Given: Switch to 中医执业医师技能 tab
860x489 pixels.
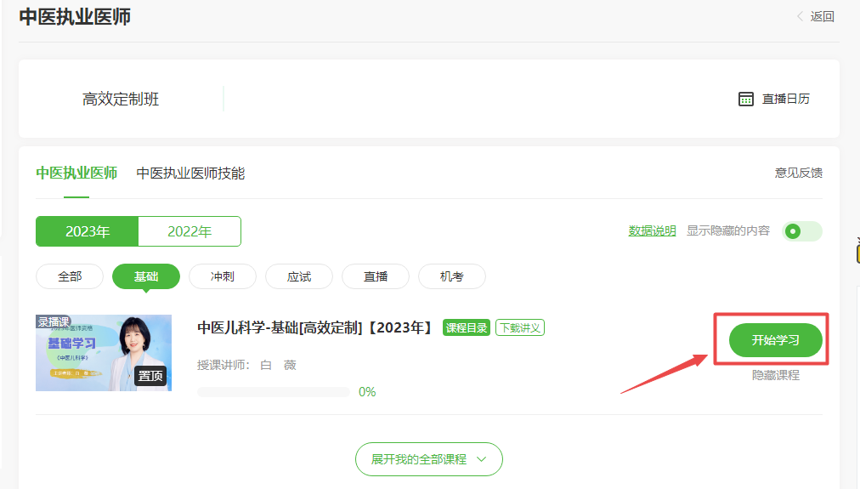Looking at the screenshot, I should click(190, 173).
